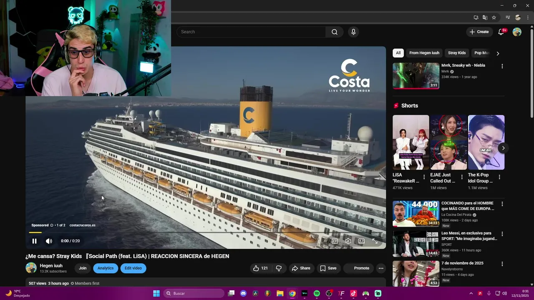
Task: Open Hegen iuuh channel name link
Action: click(x=51, y=266)
